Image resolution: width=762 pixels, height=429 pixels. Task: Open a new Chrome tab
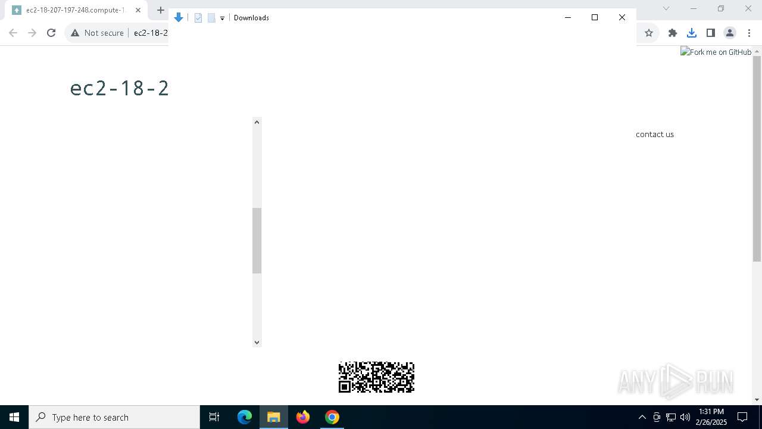click(160, 10)
